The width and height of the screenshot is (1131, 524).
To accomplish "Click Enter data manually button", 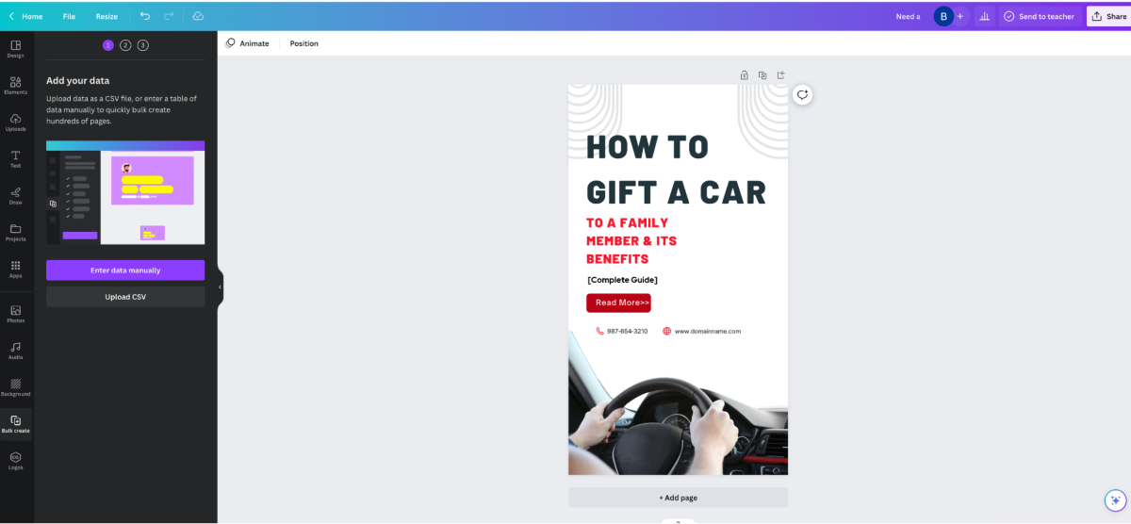I will pyautogui.click(x=125, y=270).
